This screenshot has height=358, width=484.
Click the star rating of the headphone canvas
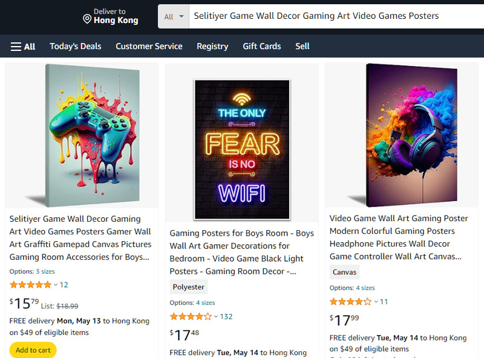[350, 302]
